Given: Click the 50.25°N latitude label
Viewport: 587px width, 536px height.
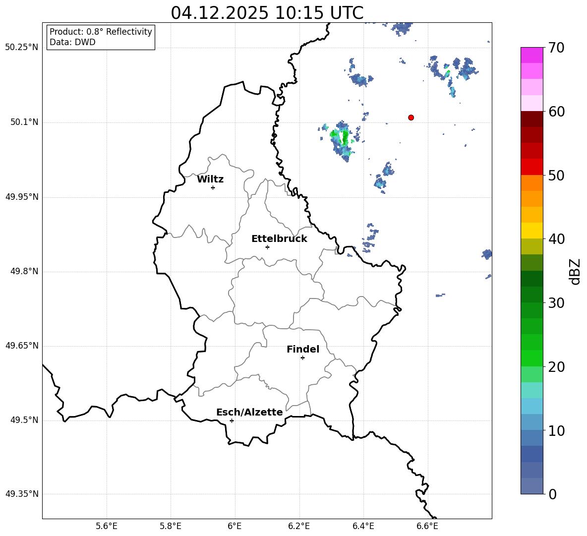Looking at the screenshot, I should pos(22,48).
